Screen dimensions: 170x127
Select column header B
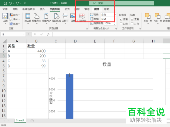coord(36,41)
